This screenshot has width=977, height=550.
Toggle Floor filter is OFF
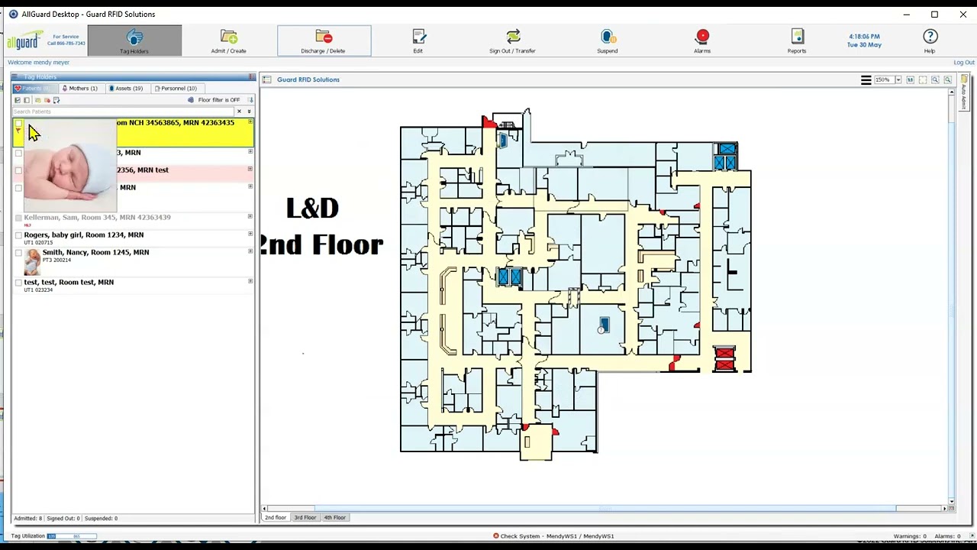click(219, 100)
